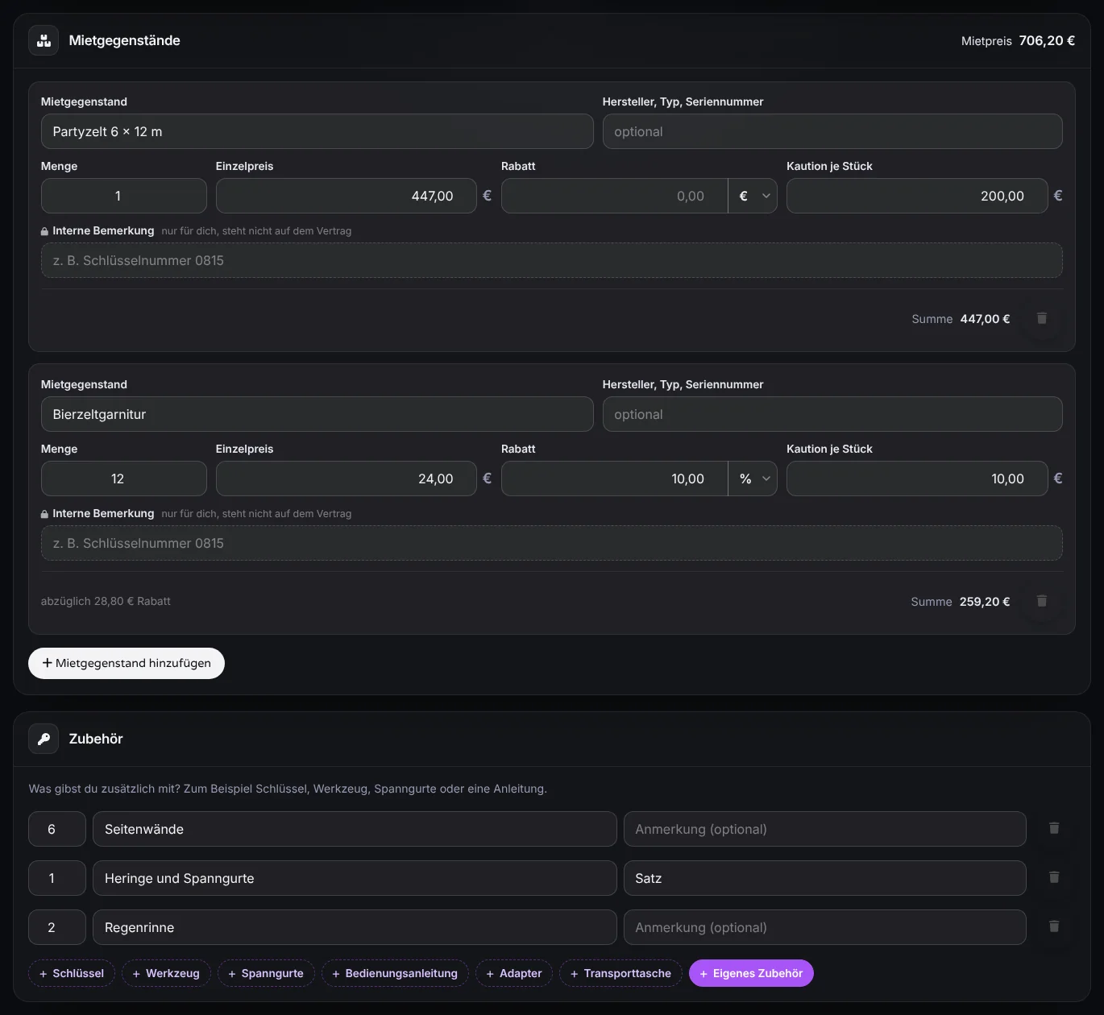
Task: Add Eigenes Zubehör custom accessory
Action: click(751, 973)
